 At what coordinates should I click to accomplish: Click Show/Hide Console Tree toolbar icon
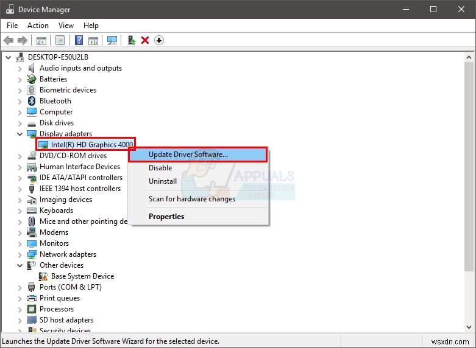click(x=41, y=40)
